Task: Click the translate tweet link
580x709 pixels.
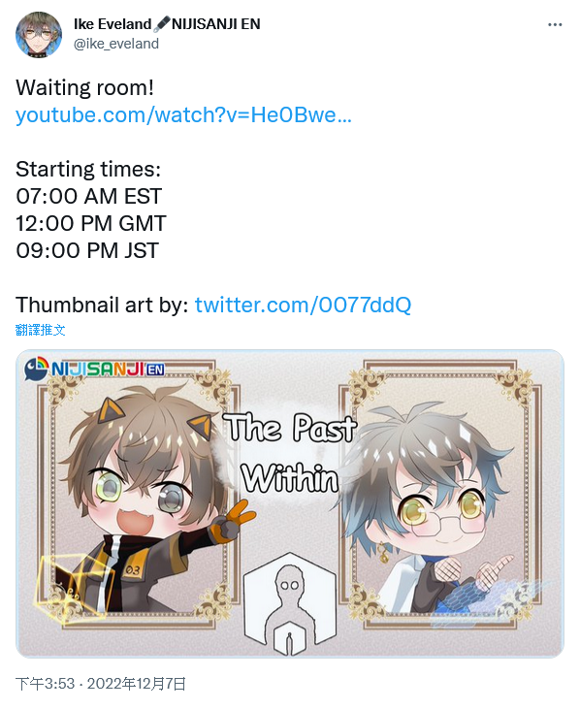Action: pos(40,330)
